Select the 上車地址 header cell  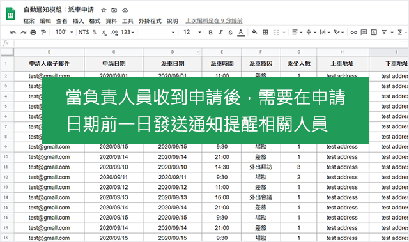coord(342,63)
